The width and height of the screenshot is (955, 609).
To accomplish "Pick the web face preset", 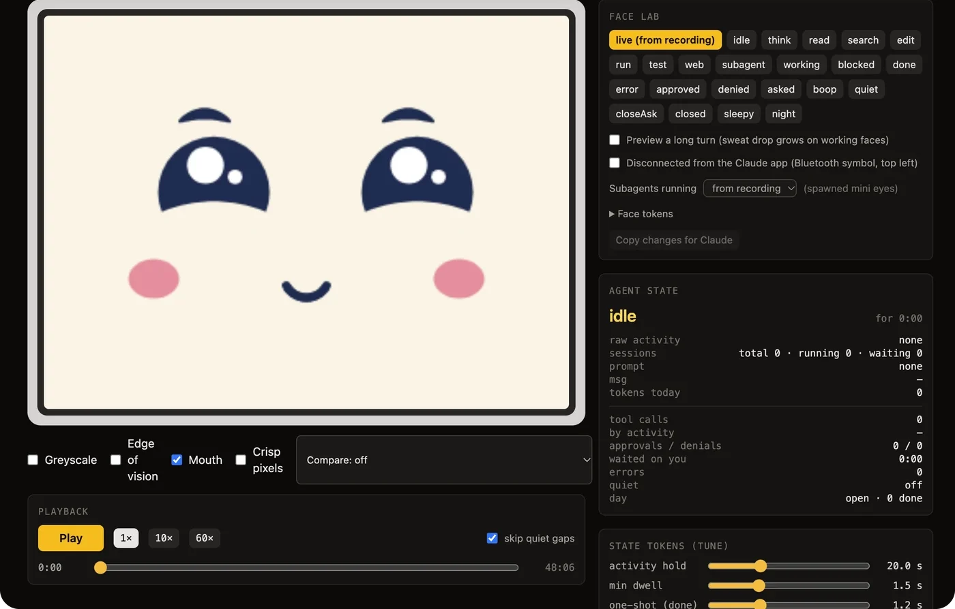I will click(x=694, y=65).
